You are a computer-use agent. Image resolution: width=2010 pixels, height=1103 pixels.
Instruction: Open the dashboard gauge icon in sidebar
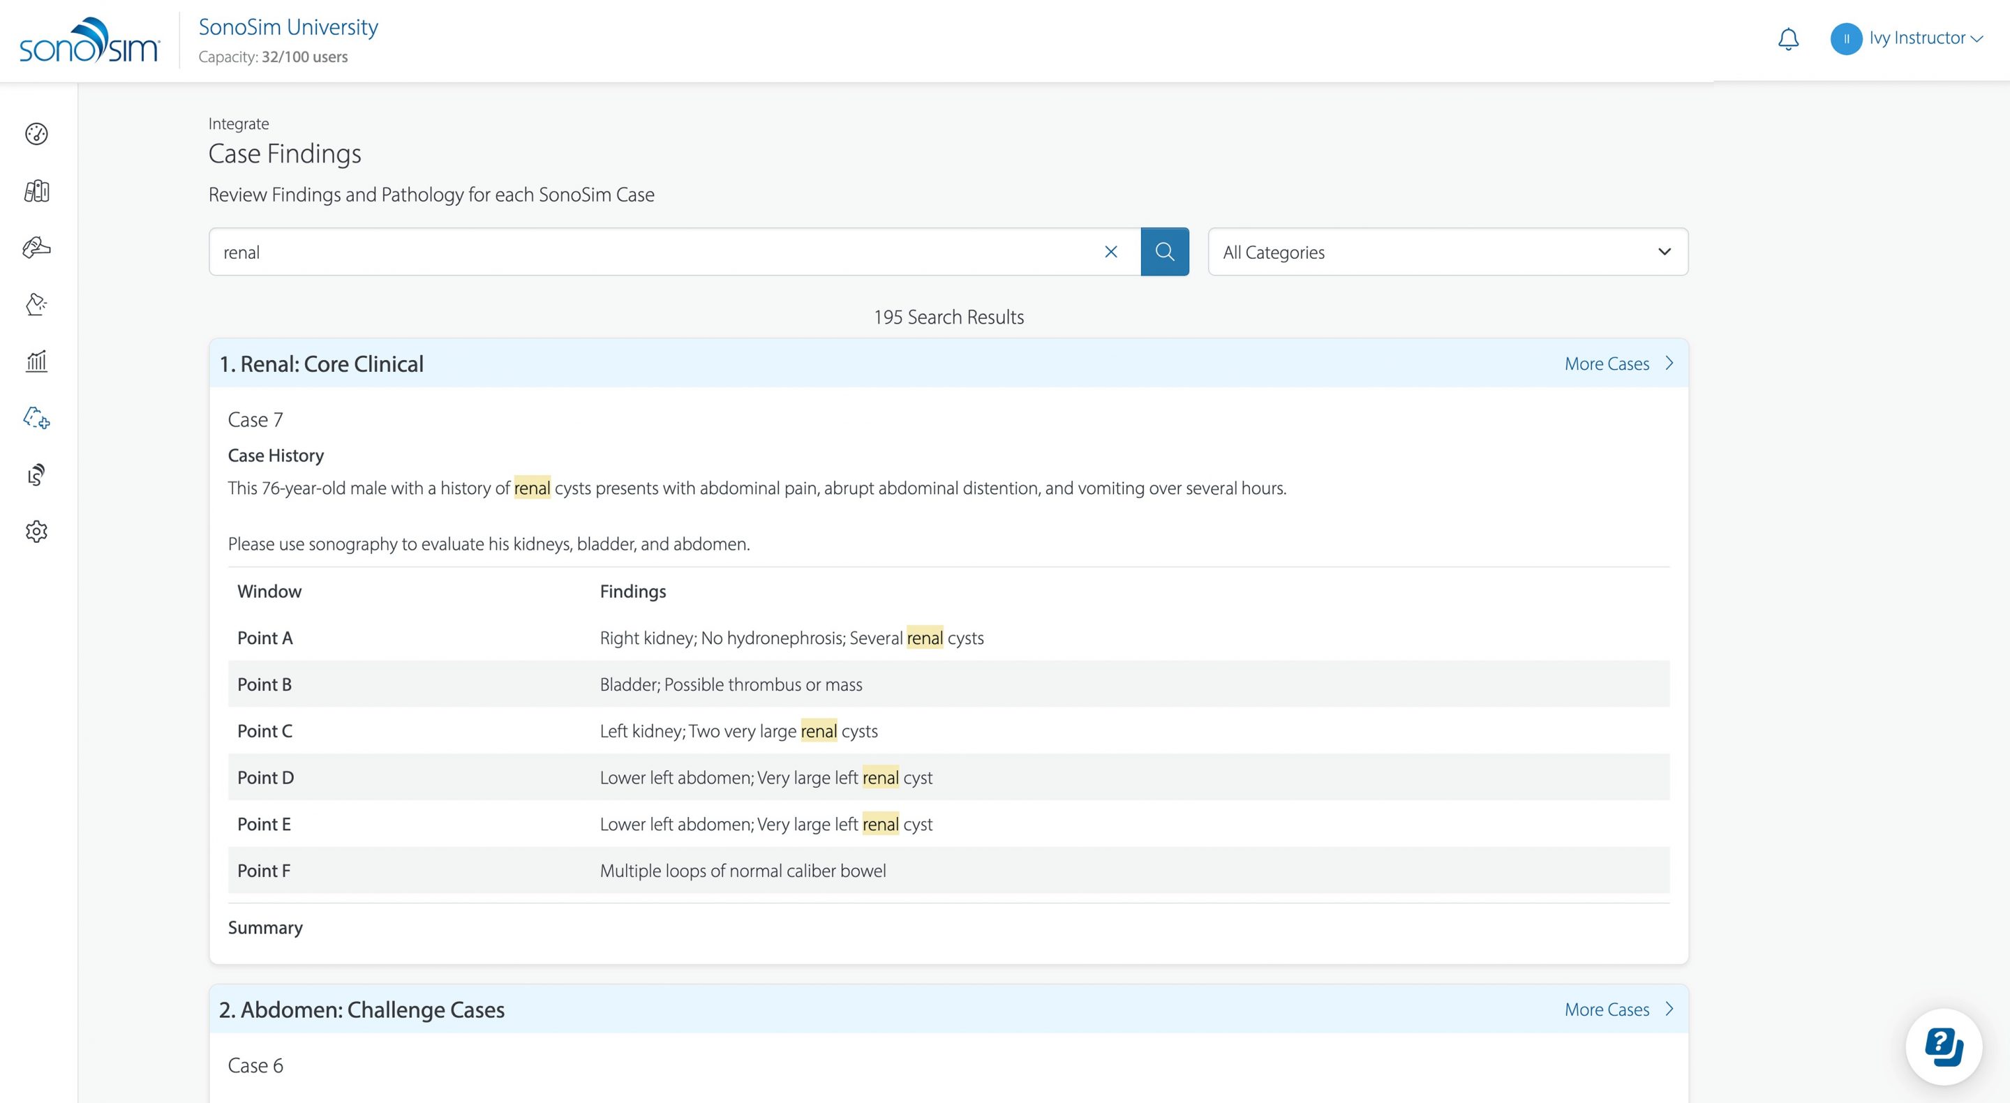pos(37,134)
